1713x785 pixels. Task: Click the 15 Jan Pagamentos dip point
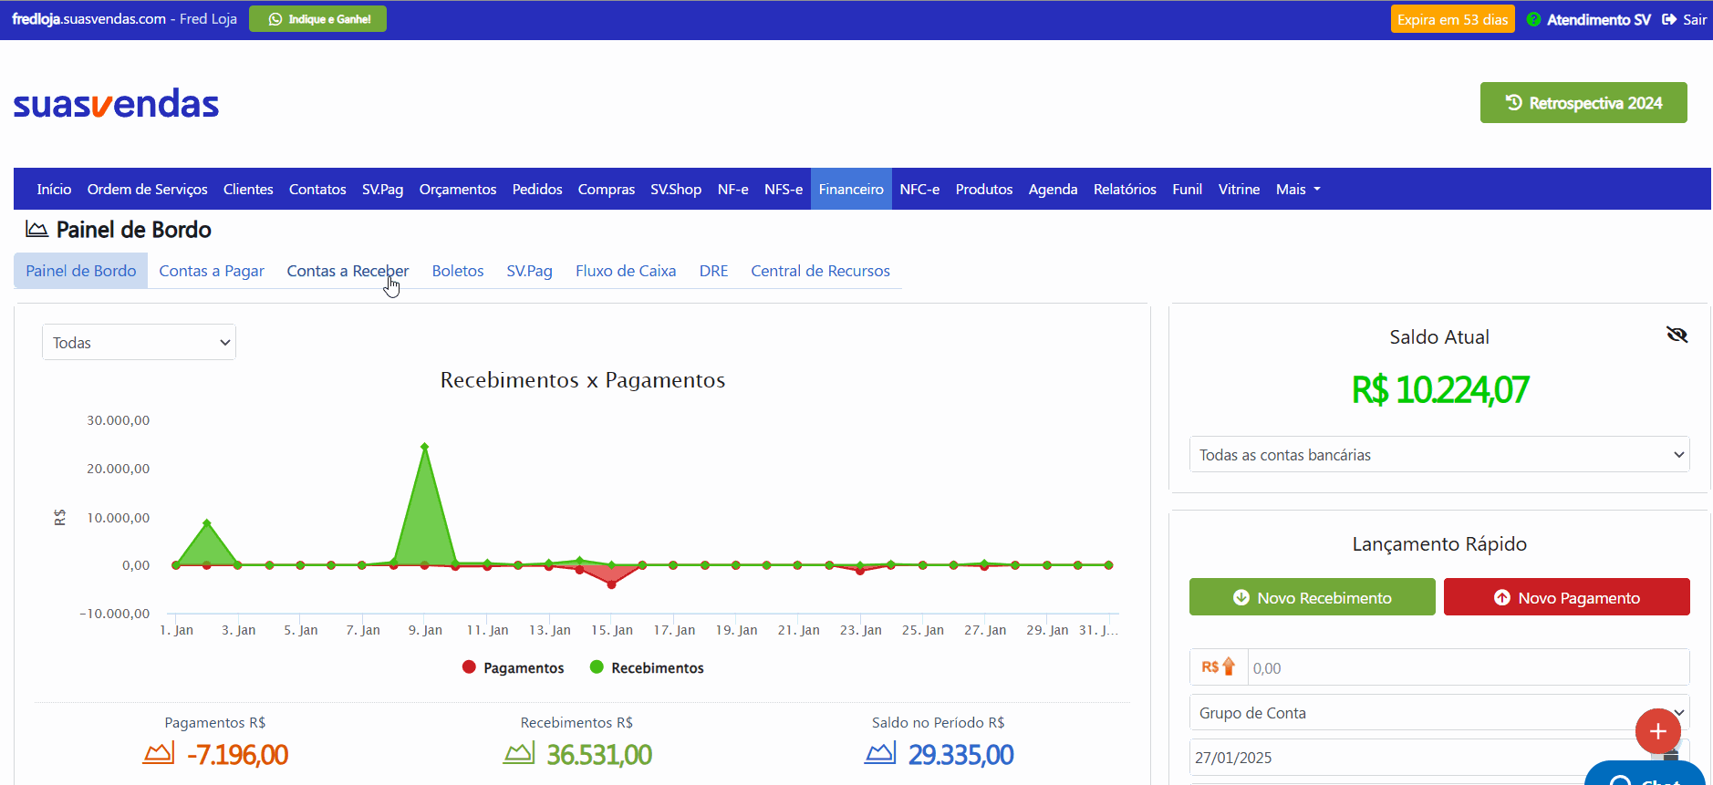[611, 584]
